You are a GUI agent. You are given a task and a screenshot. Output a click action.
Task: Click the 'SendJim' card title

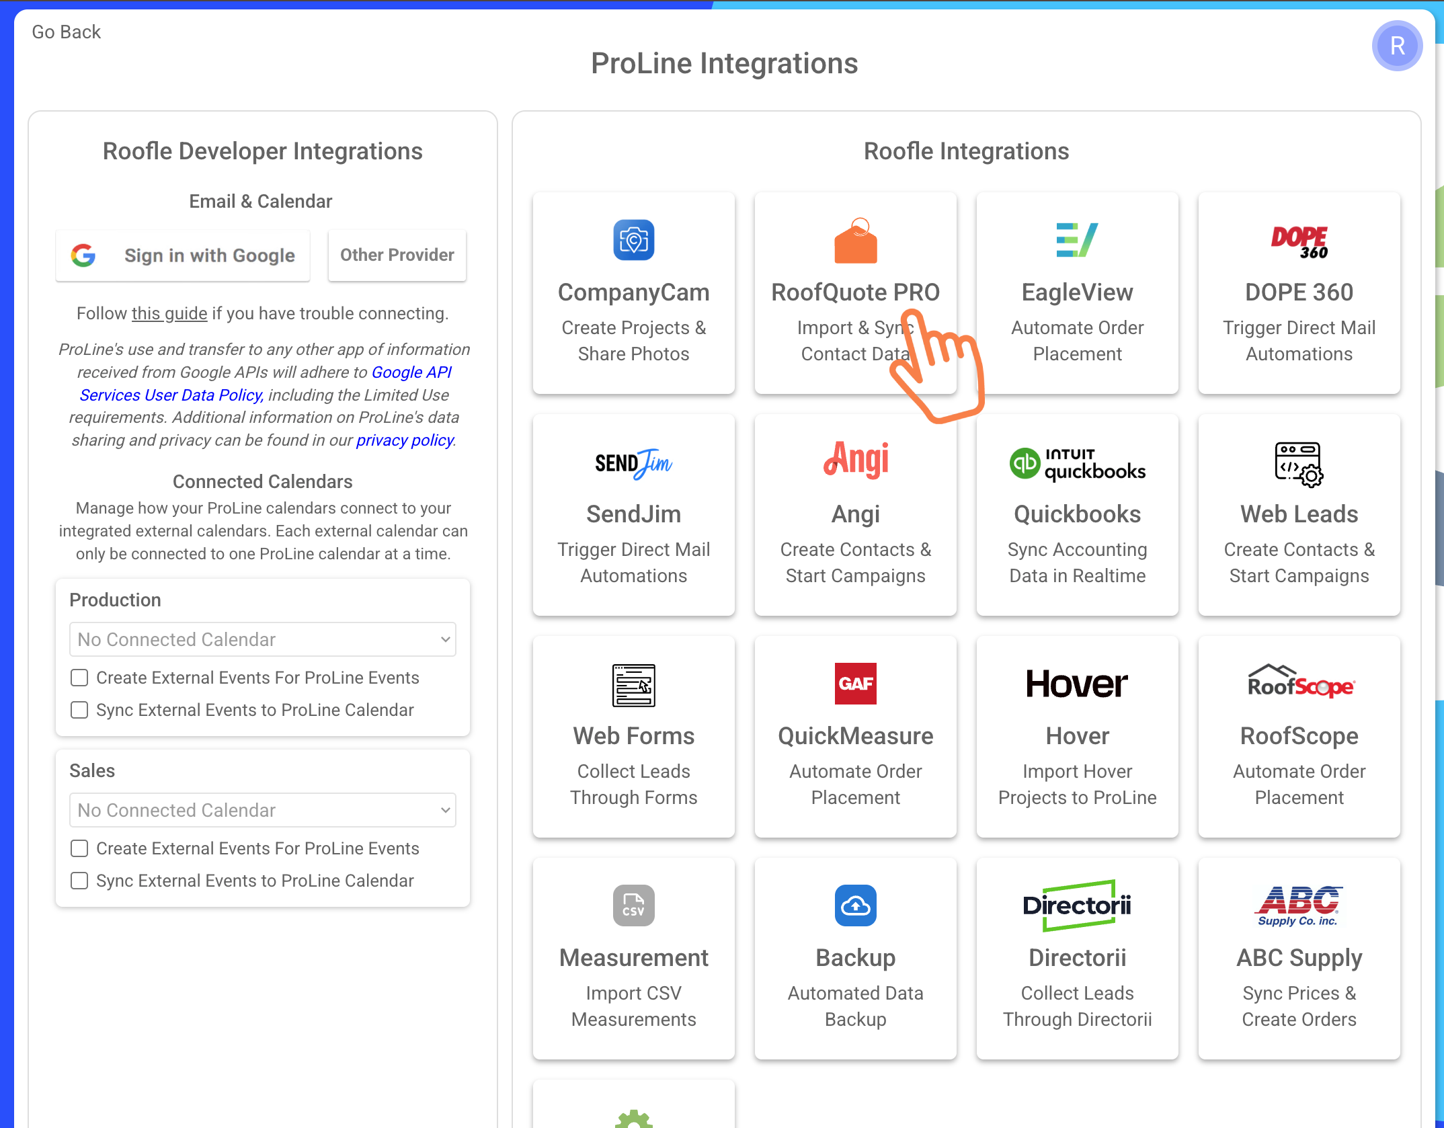click(633, 514)
